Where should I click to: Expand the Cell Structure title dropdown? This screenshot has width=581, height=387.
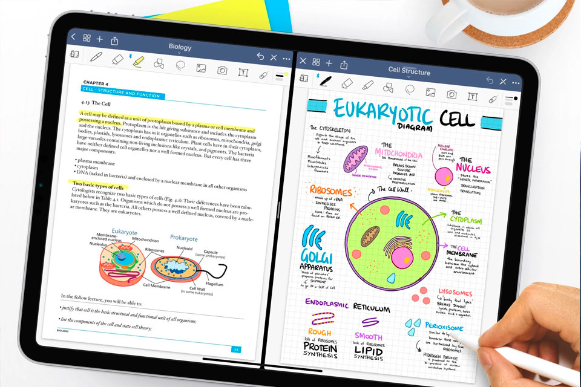409,72
